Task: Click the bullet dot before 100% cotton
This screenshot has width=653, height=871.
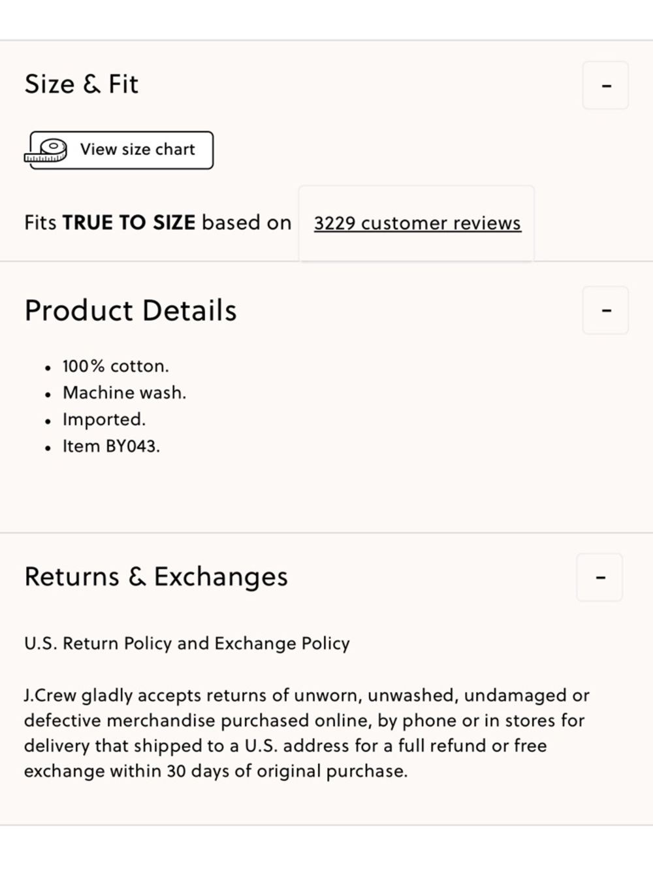Action: pyautogui.click(x=48, y=369)
